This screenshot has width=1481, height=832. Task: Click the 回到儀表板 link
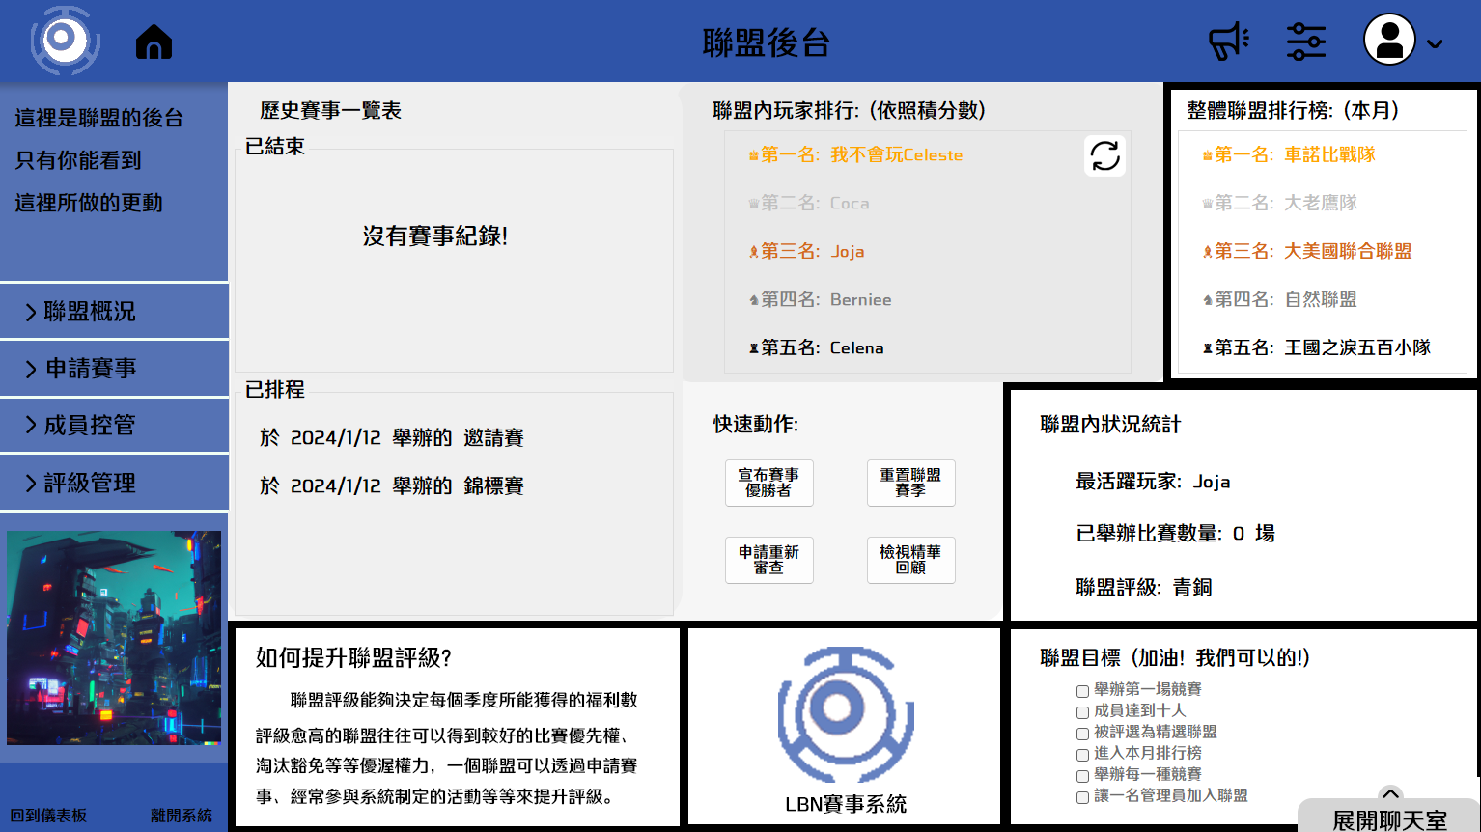(x=48, y=816)
